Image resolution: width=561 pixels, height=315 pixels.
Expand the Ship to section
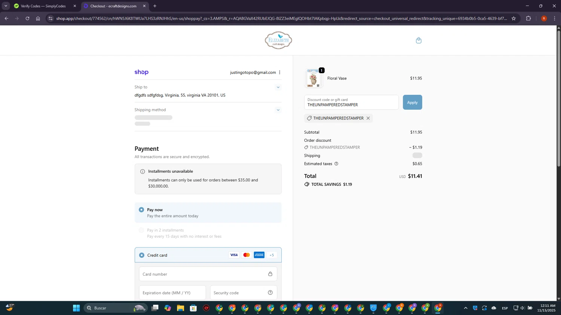click(278, 87)
